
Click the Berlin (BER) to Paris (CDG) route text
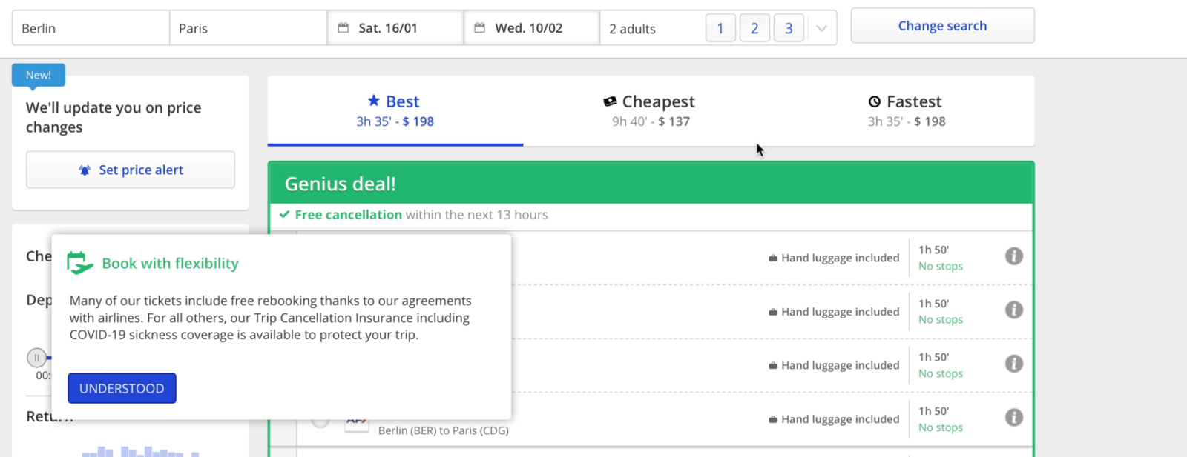point(444,430)
